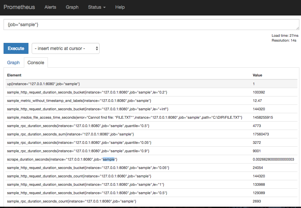Expand the Status dropdown menu
The height and width of the screenshot is (208, 301).
pyautogui.click(x=97, y=7)
